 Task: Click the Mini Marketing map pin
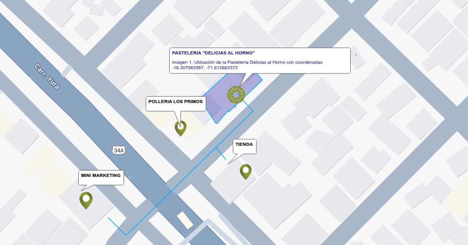[x=86, y=199]
